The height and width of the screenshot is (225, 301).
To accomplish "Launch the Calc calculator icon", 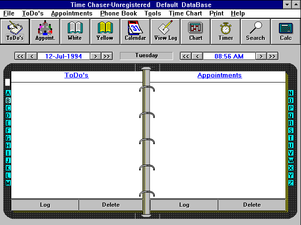I will (285, 32).
